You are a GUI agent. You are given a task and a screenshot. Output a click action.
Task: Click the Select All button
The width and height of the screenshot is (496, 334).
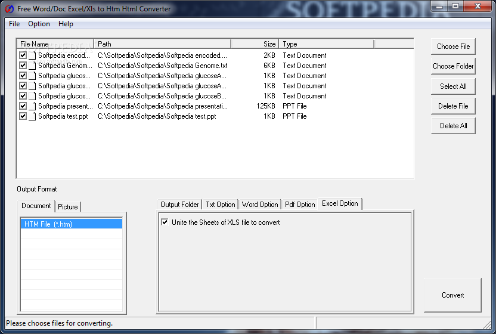(x=453, y=86)
